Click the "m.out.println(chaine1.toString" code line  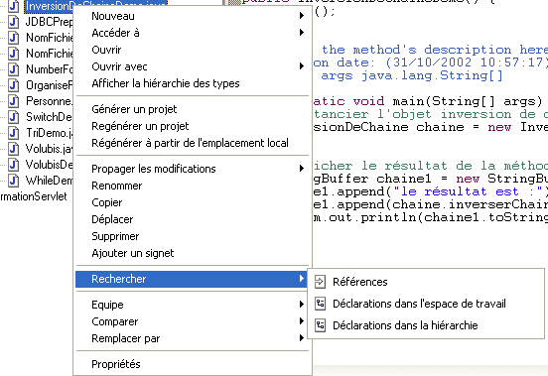[x=430, y=217]
